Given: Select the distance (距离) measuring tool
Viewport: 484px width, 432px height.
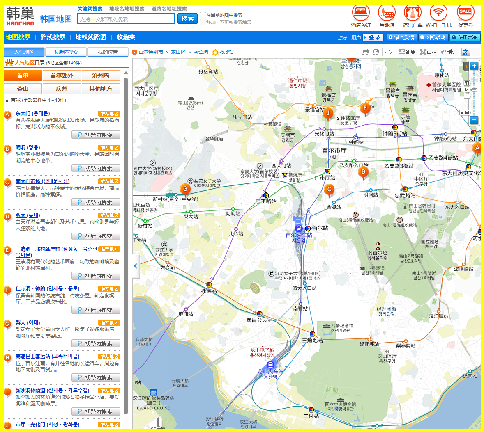Looking at the screenshot, I should (x=407, y=52).
